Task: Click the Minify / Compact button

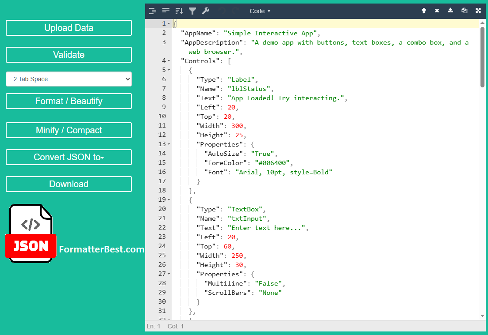Action: pyautogui.click(x=69, y=130)
